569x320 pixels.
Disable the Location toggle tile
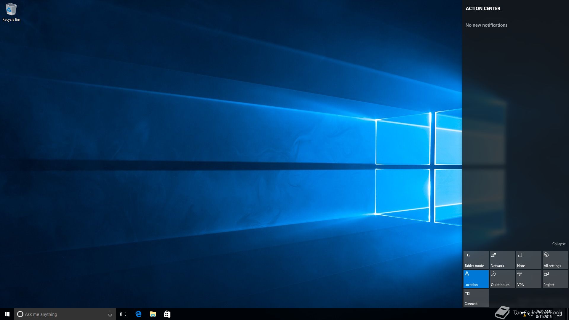[476, 279]
